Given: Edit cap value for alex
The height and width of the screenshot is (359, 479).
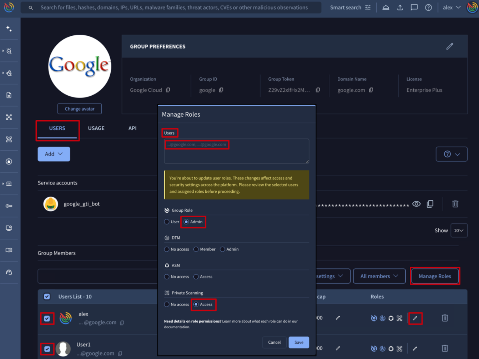Looking at the screenshot, I should [338, 318].
